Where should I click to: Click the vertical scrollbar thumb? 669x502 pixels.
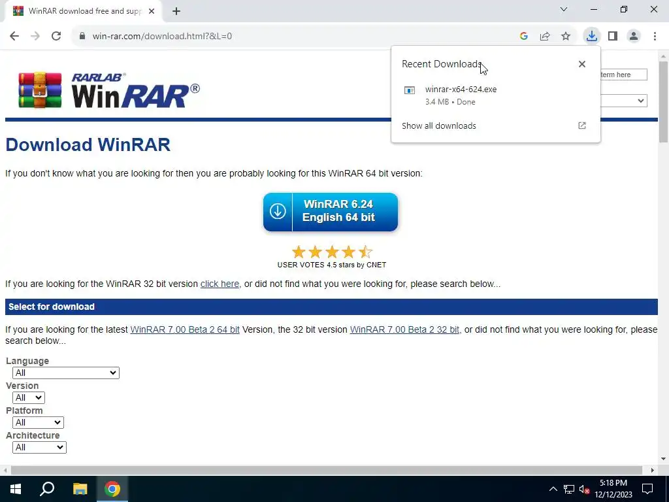[x=663, y=101]
